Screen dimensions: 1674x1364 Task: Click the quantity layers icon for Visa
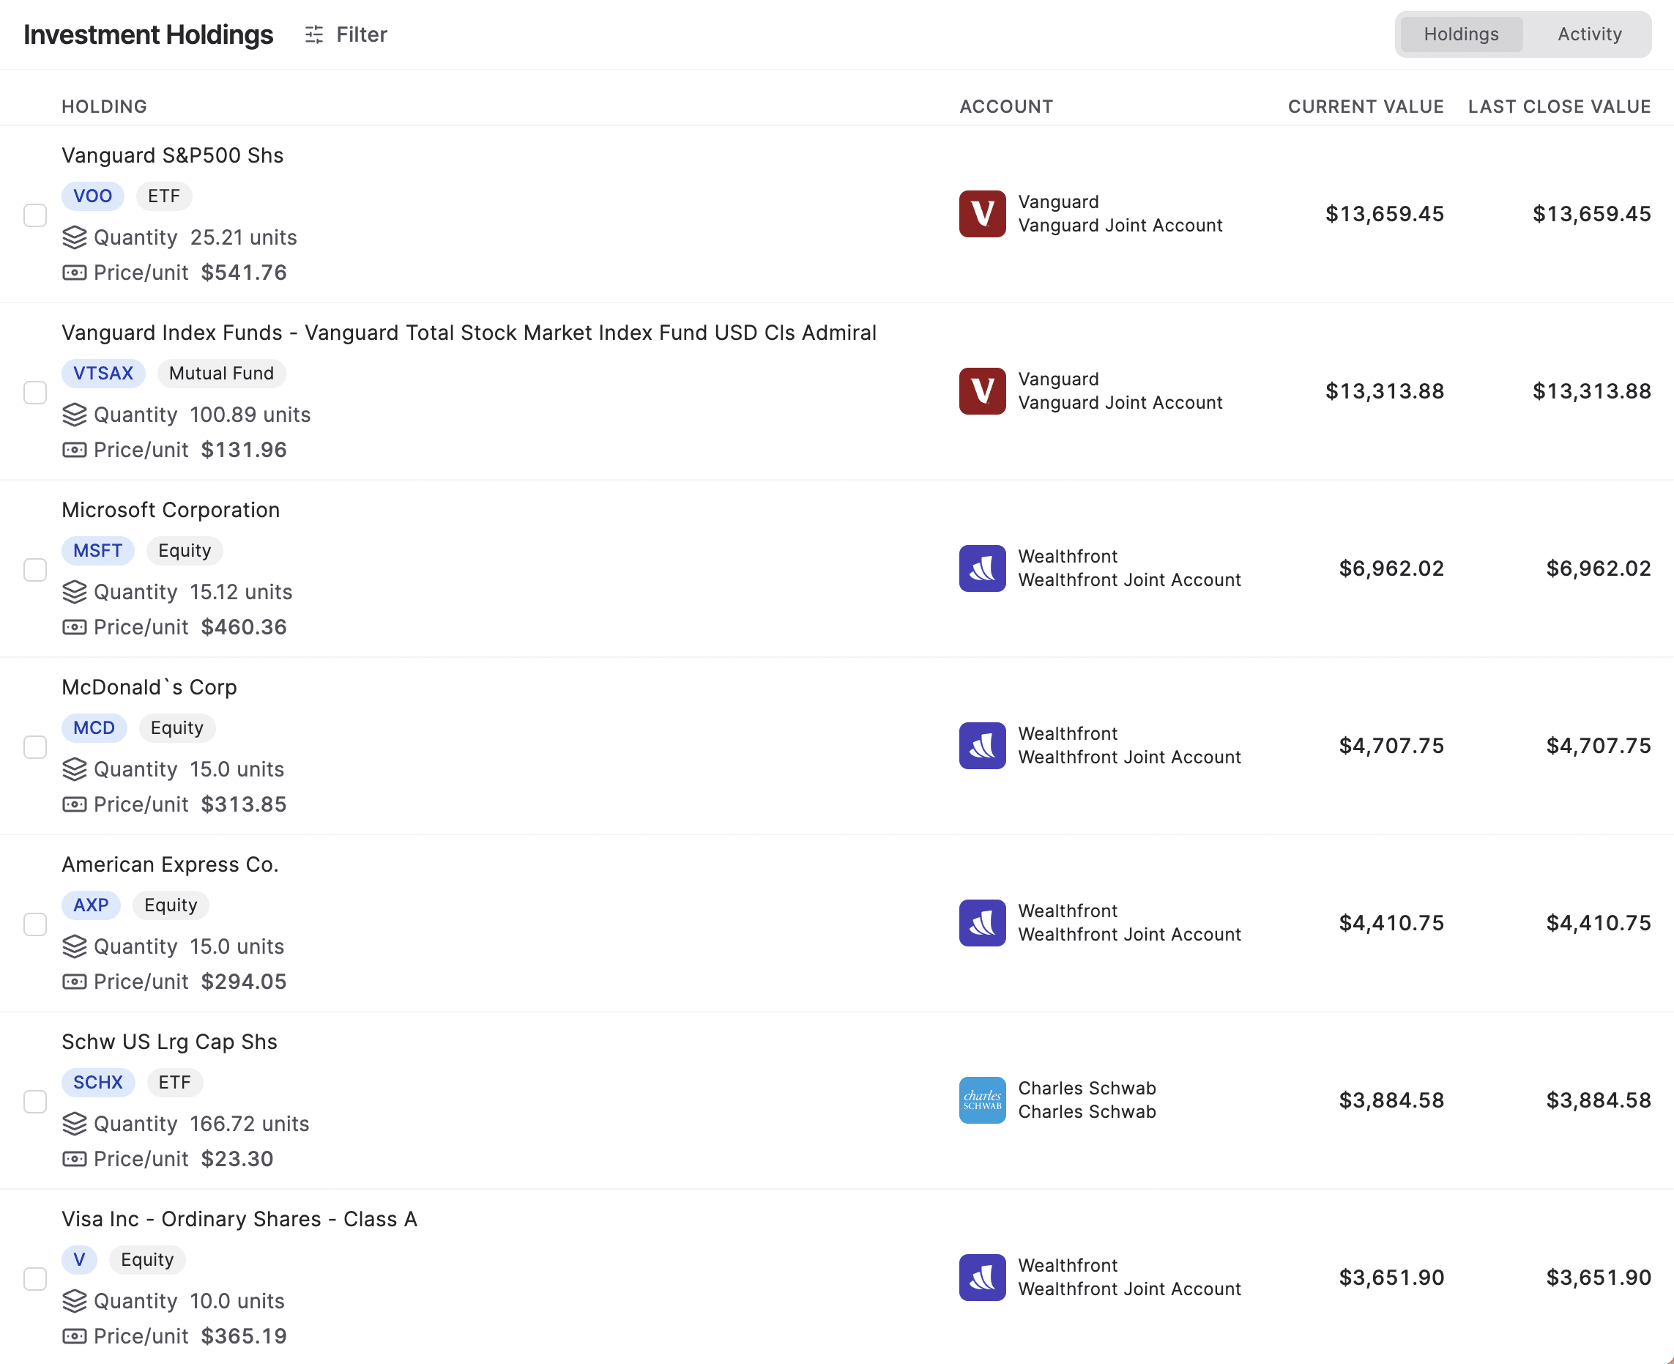point(75,1301)
